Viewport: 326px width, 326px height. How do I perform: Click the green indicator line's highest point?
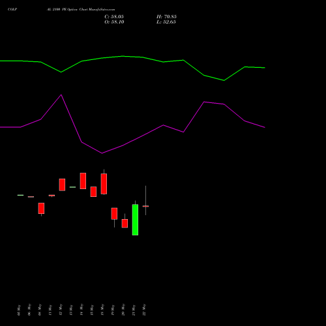coord(123,56)
